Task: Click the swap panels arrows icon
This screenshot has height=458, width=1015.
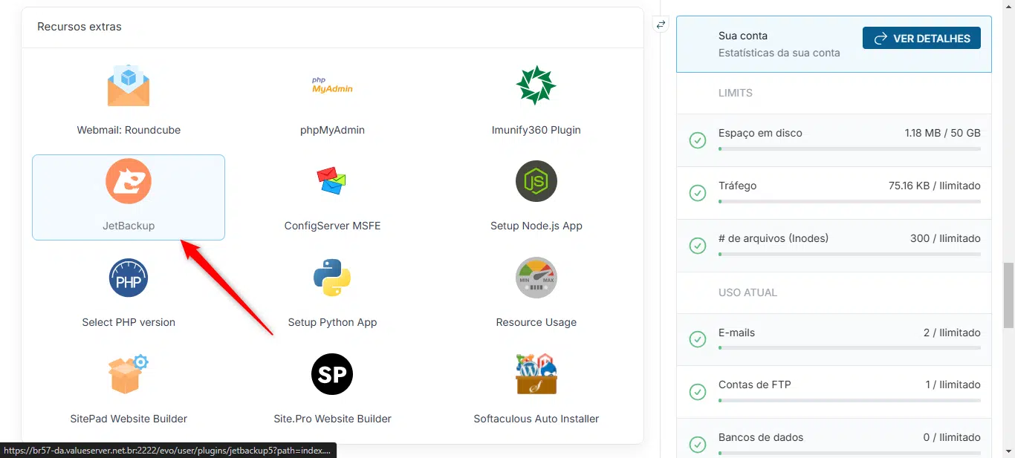Action: tap(661, 24)
